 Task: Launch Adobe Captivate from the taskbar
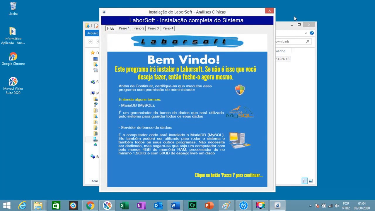coord(192,205)
